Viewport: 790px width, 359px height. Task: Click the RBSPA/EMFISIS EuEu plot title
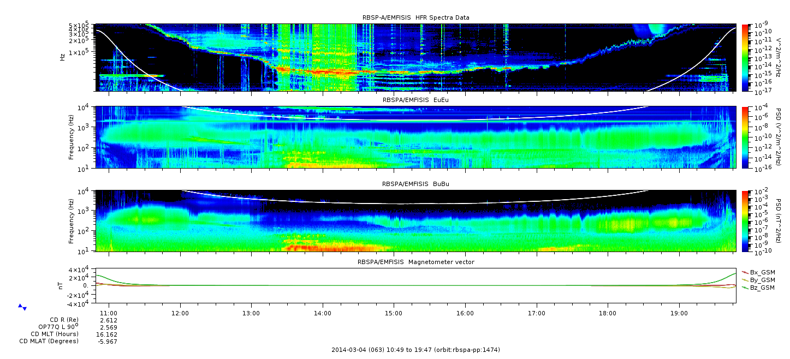pos(415,100)
